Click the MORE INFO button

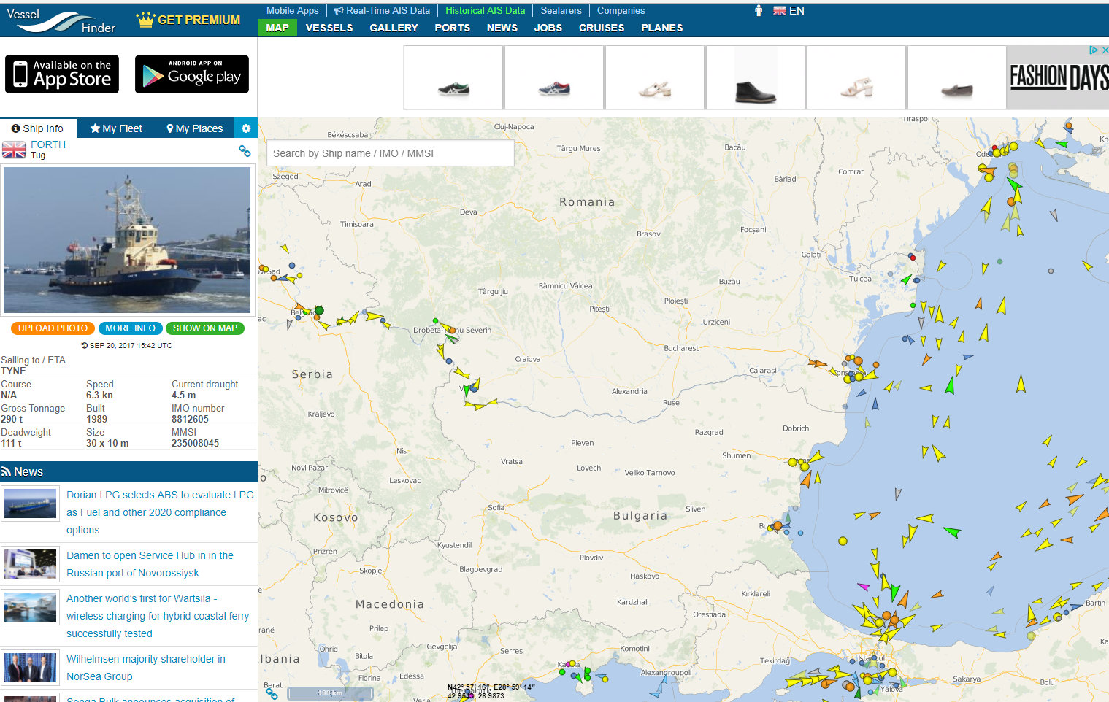[x=130, y=328]
